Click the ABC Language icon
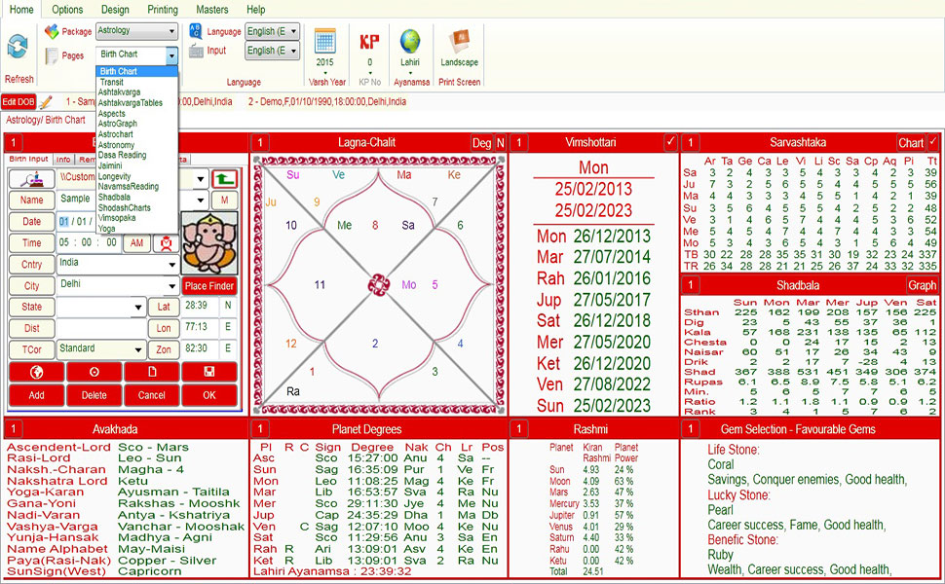 195,31
